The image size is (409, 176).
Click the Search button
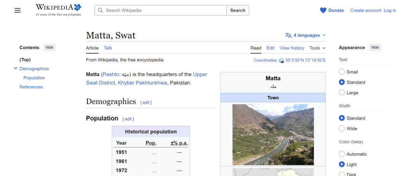coord(238,10)
